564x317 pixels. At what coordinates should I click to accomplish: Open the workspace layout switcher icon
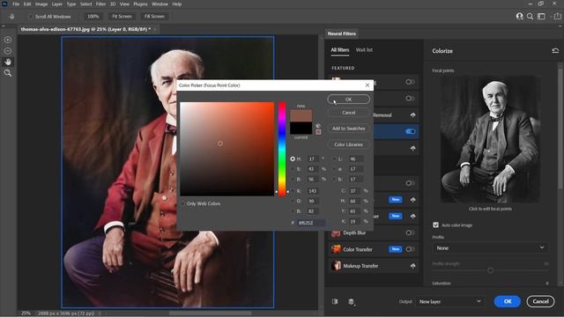(541, 16)
